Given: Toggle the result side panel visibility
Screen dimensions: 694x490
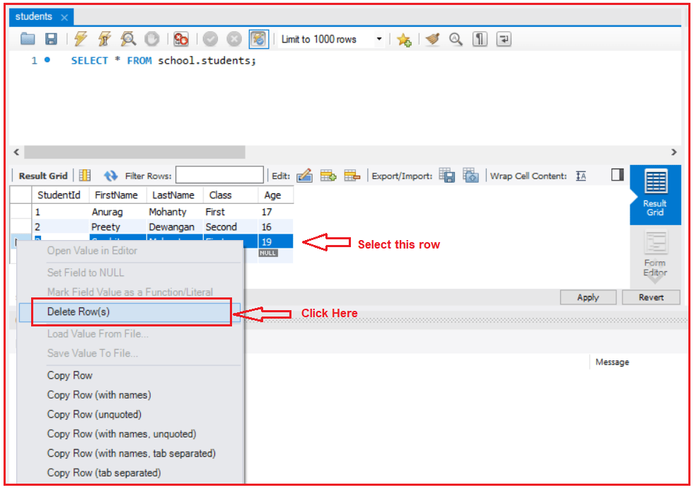Looking at the screenshot, I should pyautogui.click(x=618, y=175).
